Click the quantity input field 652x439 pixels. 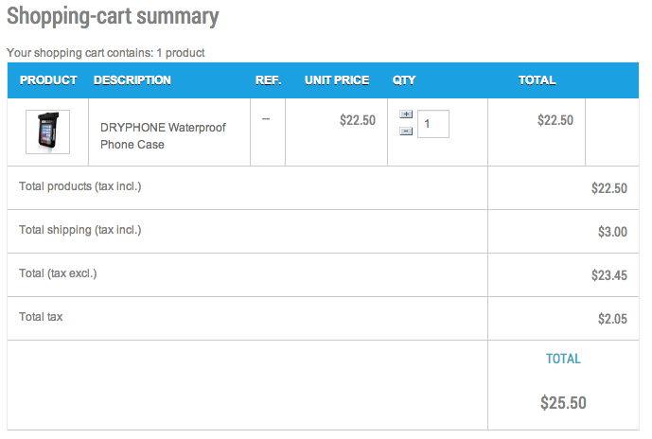(432, 124)
